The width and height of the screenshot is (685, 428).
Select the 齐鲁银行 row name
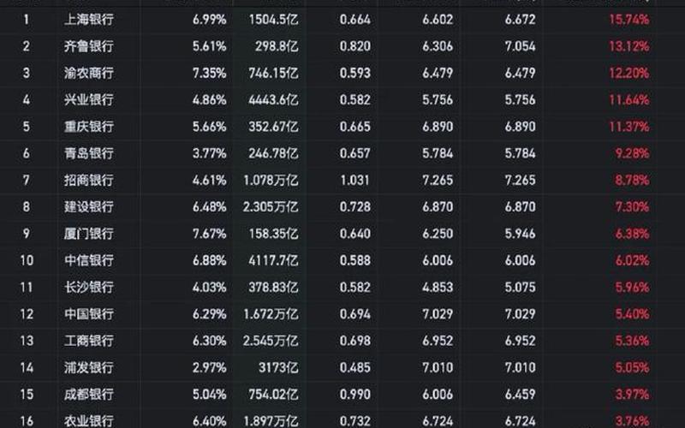pyautogui.click(x=89, y=46)
